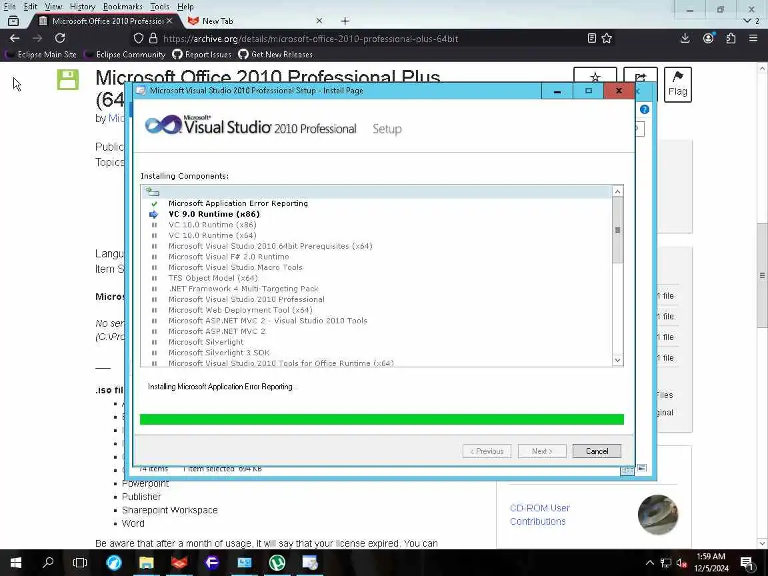768x576 pixels.
Task: Open CD-ROM User Contributions link
Action: coord(540,514)
